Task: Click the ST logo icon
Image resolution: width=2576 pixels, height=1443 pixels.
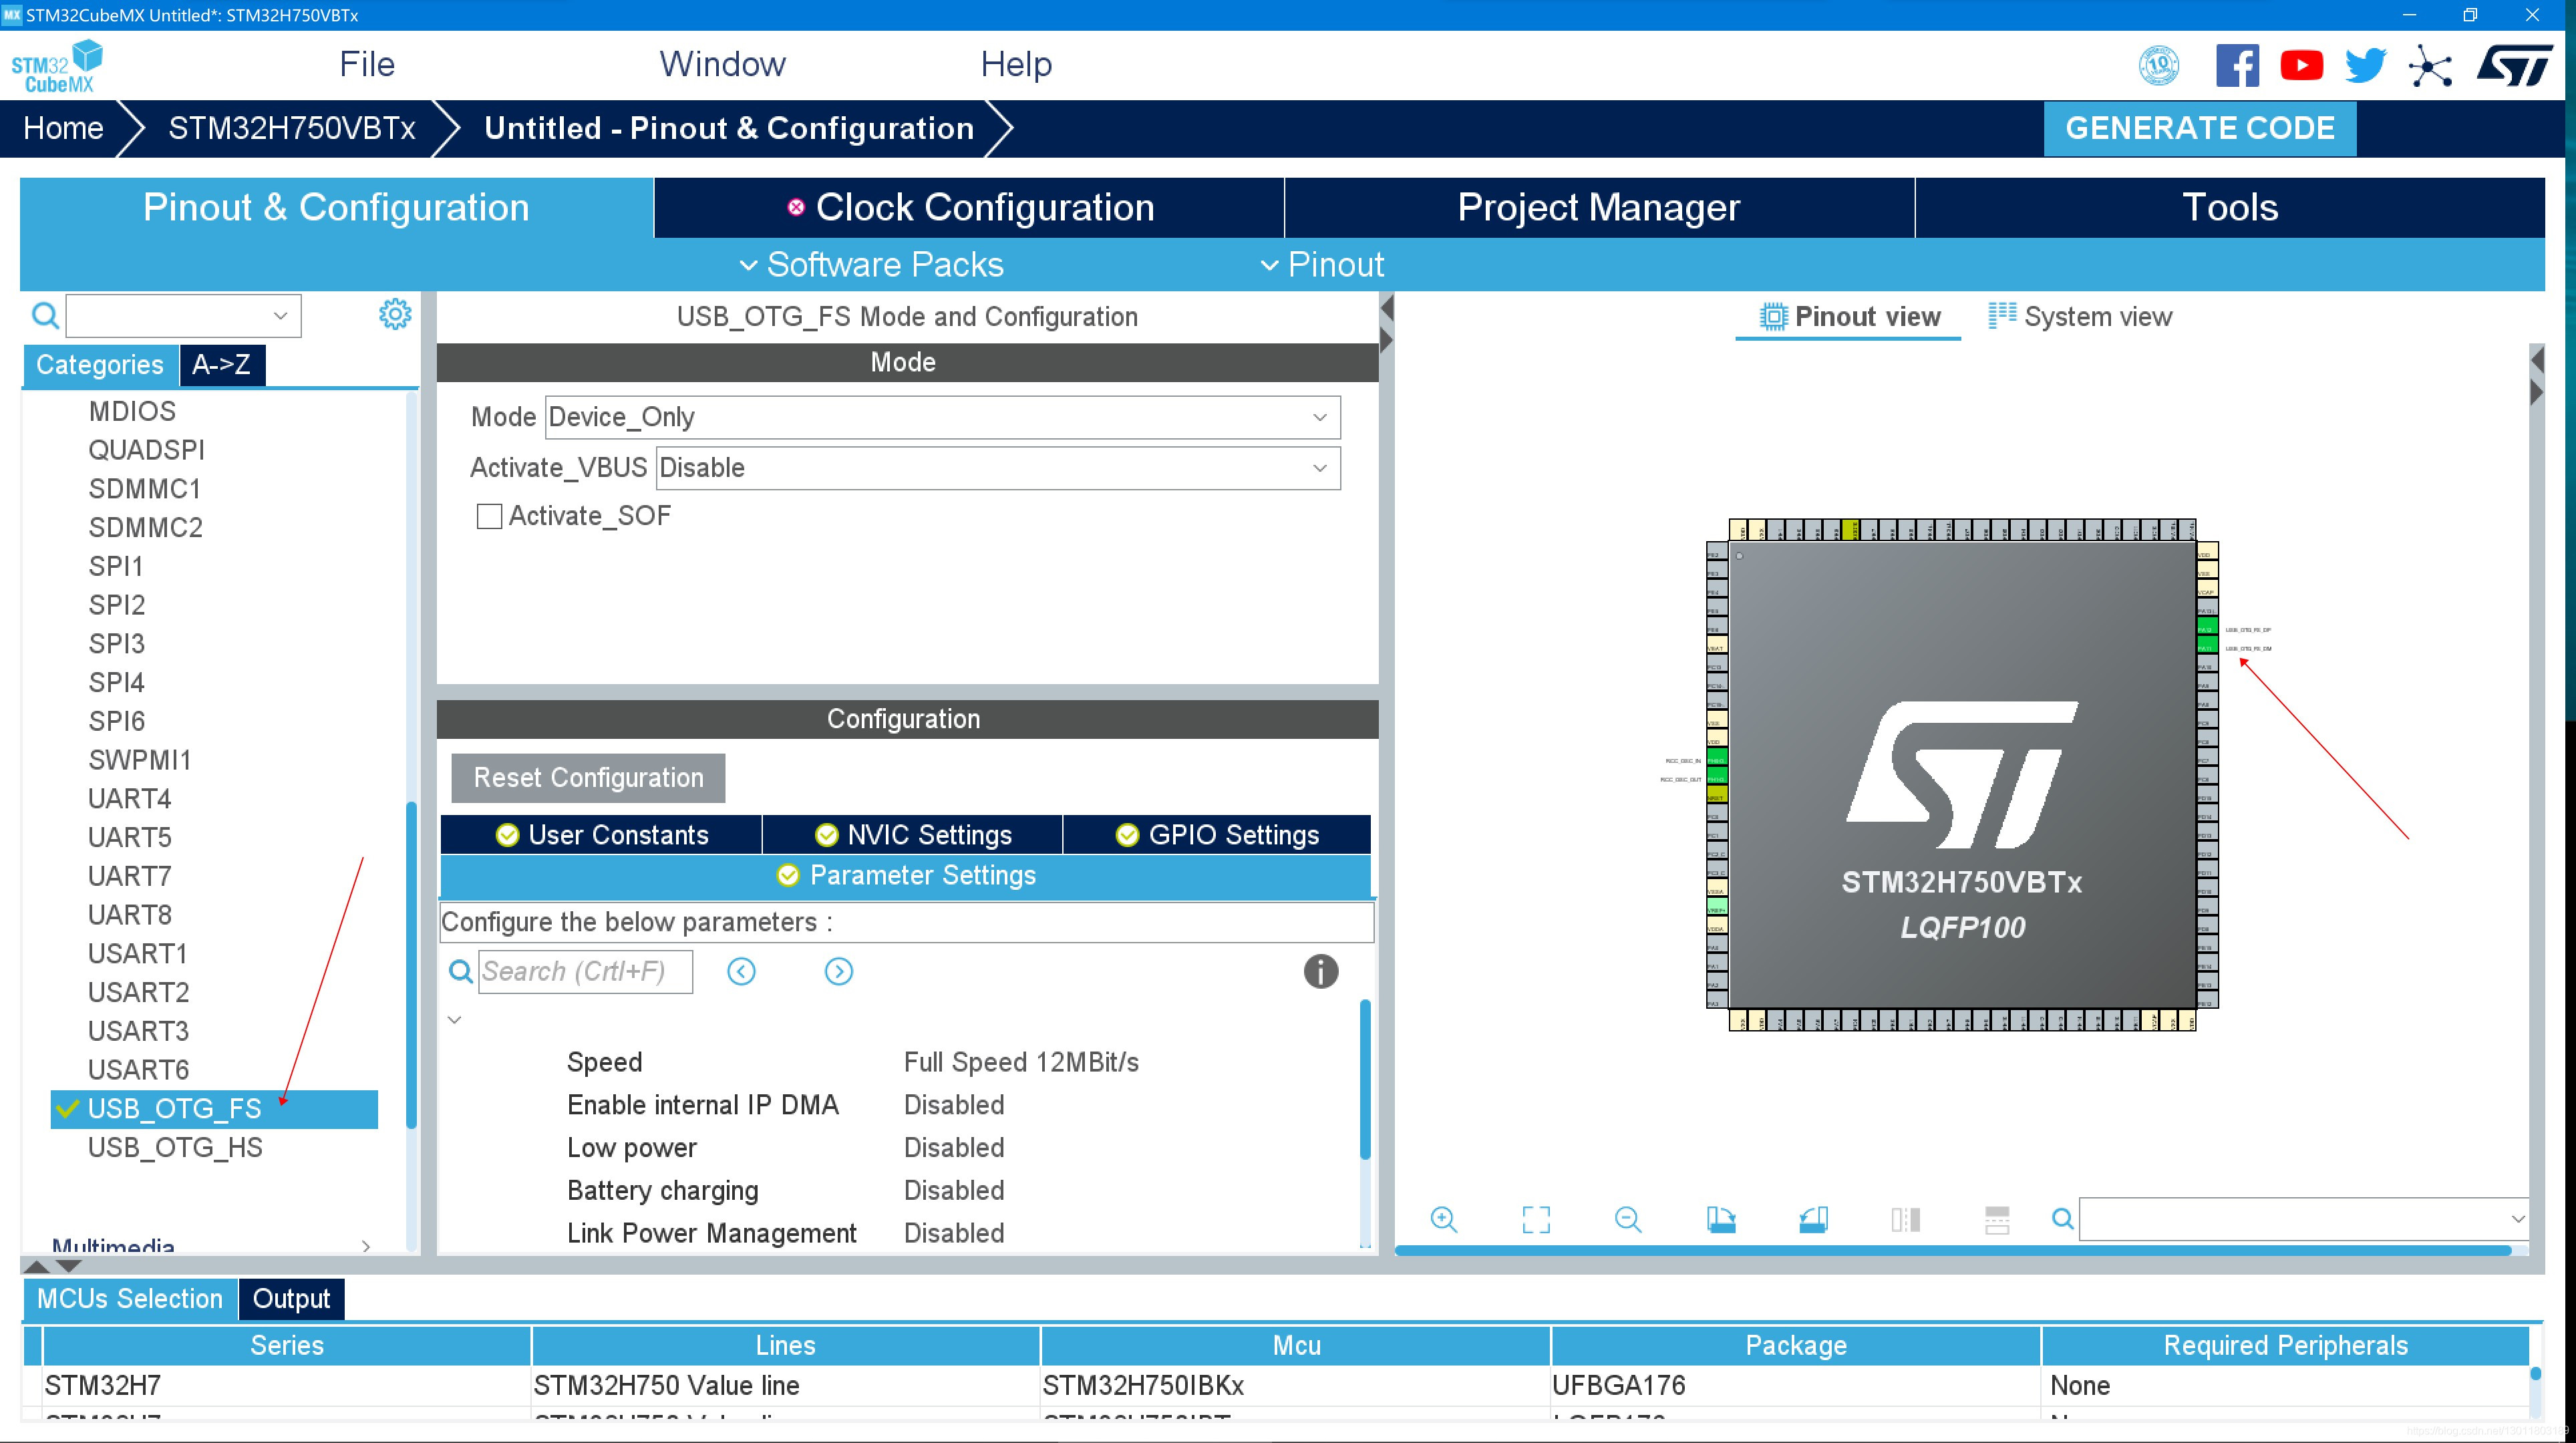Action: pyautogui.click(x=2514, y=66)
